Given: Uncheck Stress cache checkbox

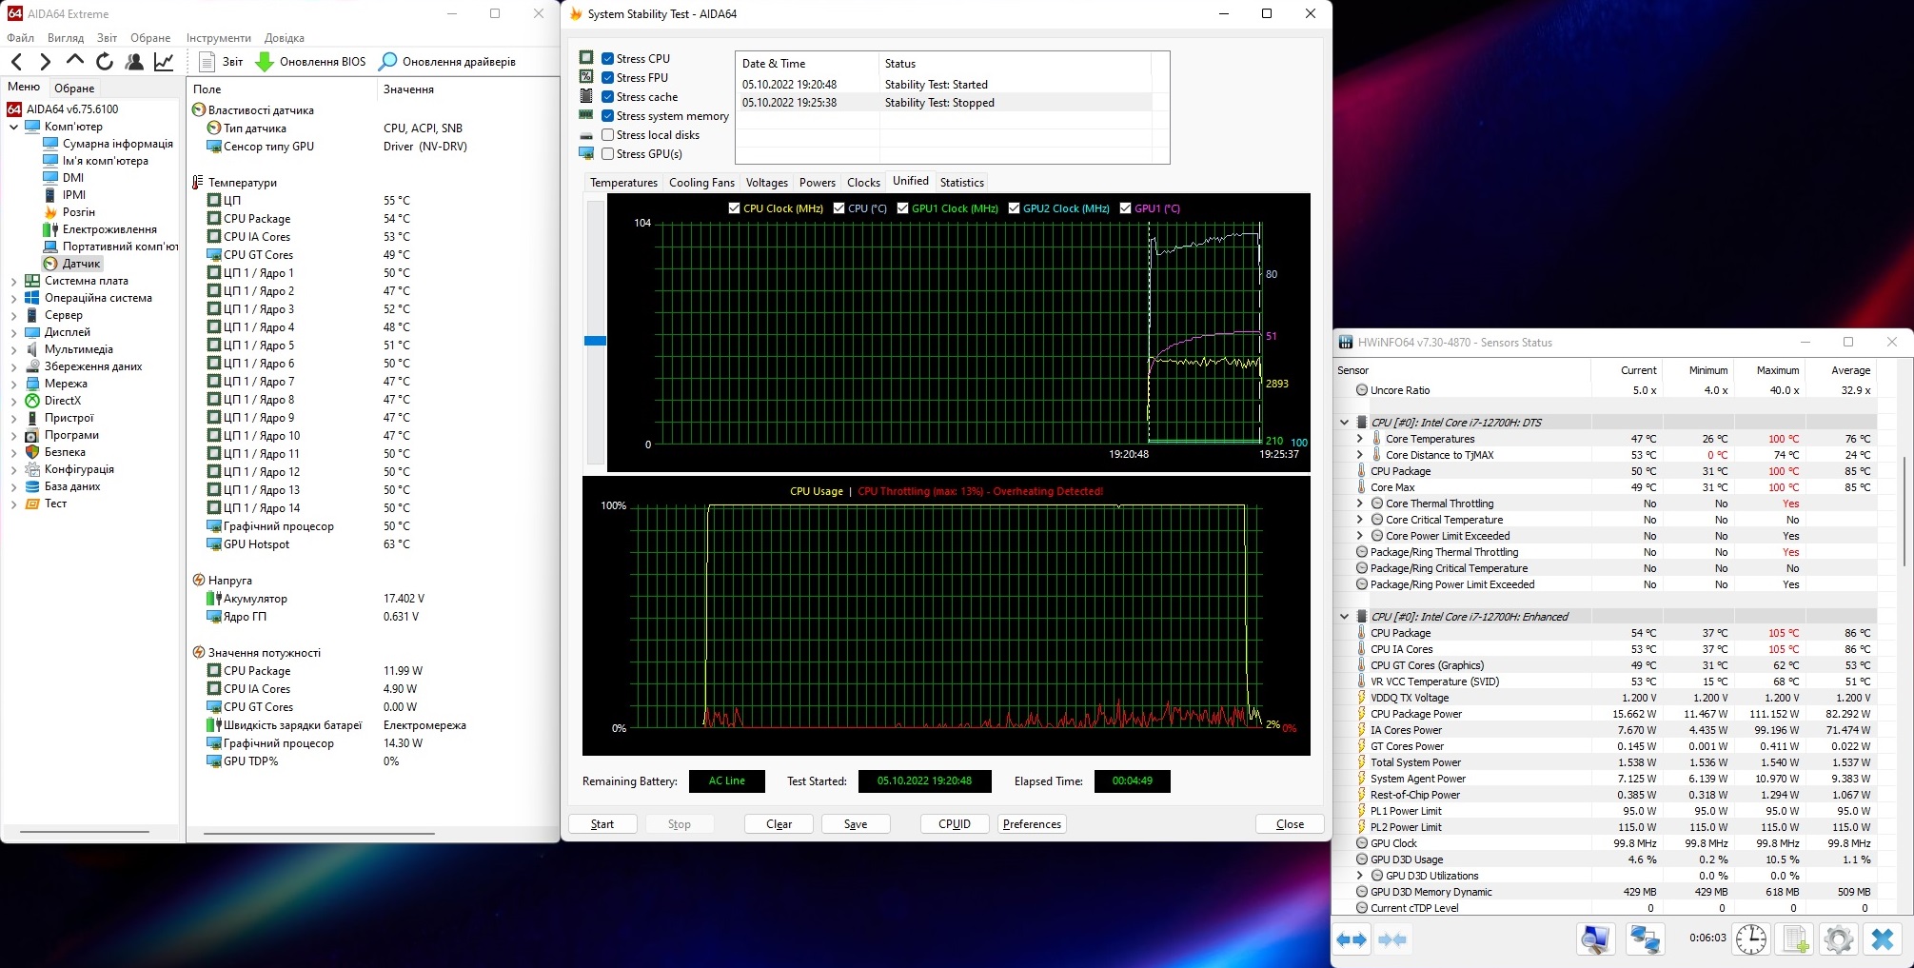Looking at the screenshot, I should click(607, 96).
